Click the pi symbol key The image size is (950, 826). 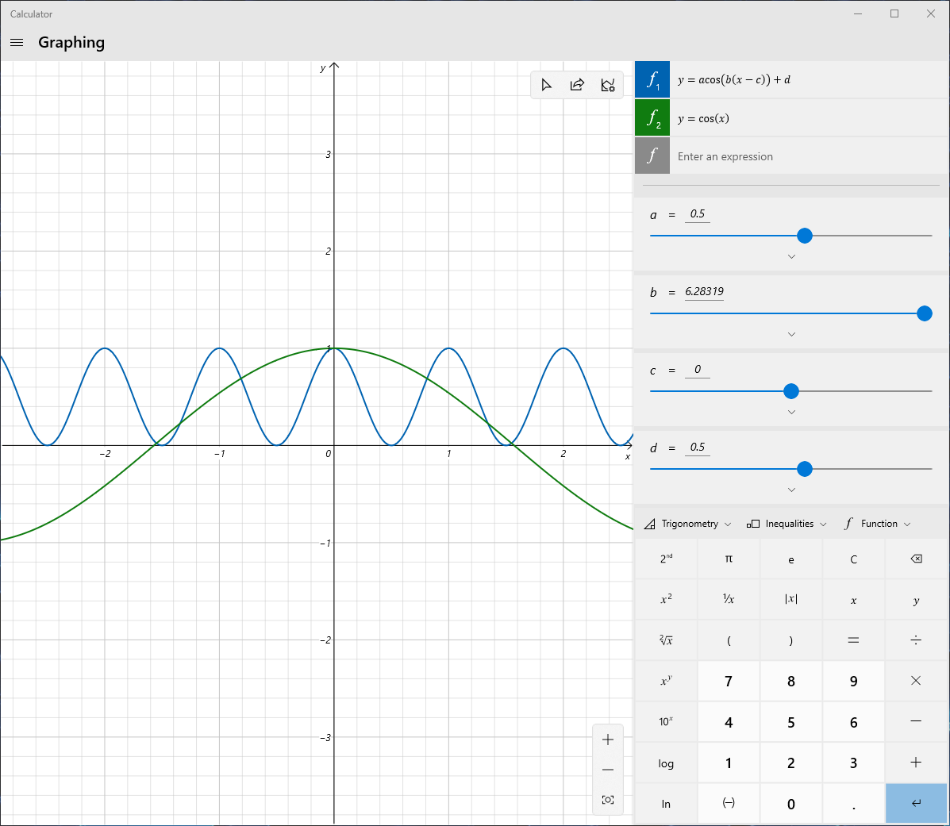[x=728, y=559]
